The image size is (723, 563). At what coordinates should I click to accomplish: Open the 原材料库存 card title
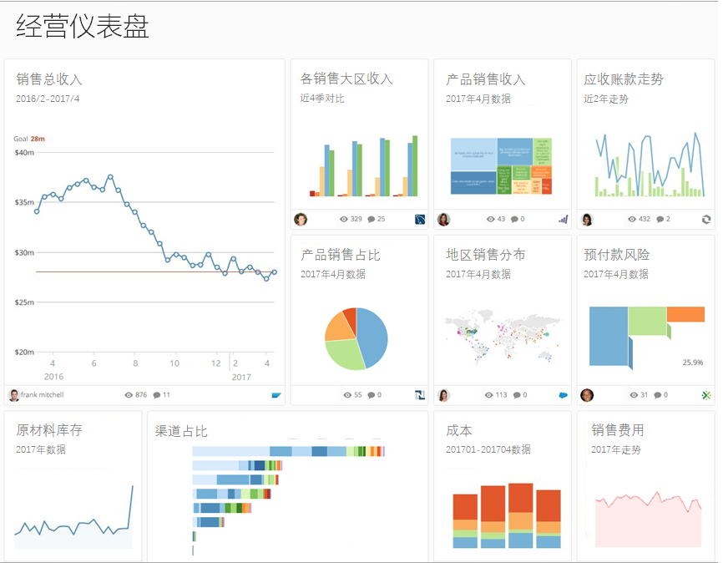click(49, 430)
